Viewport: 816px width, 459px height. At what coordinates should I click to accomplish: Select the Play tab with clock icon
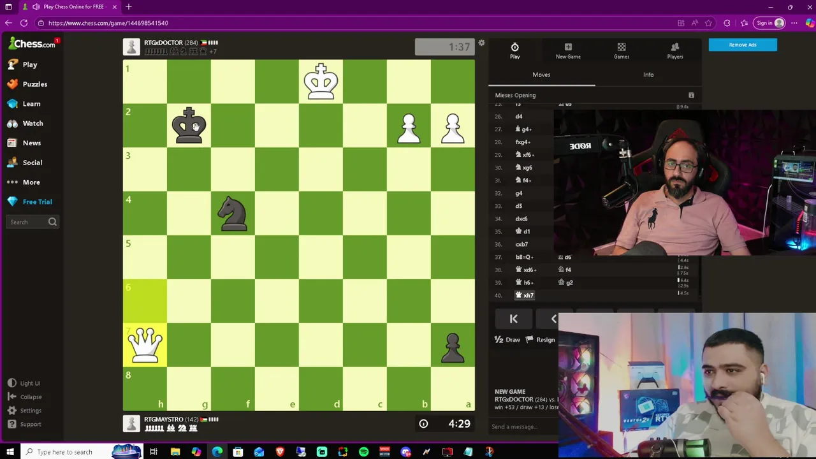point(514,51)
